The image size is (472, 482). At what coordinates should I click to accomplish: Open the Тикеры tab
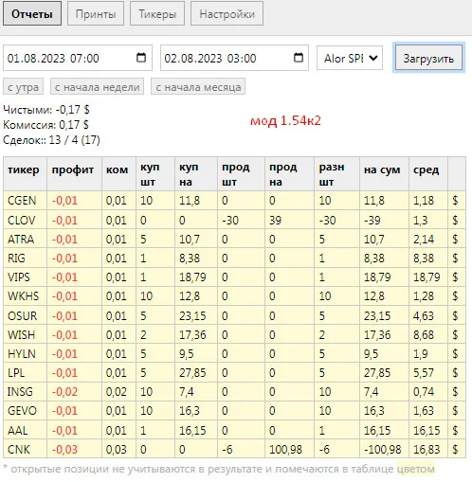pos(157,14)
